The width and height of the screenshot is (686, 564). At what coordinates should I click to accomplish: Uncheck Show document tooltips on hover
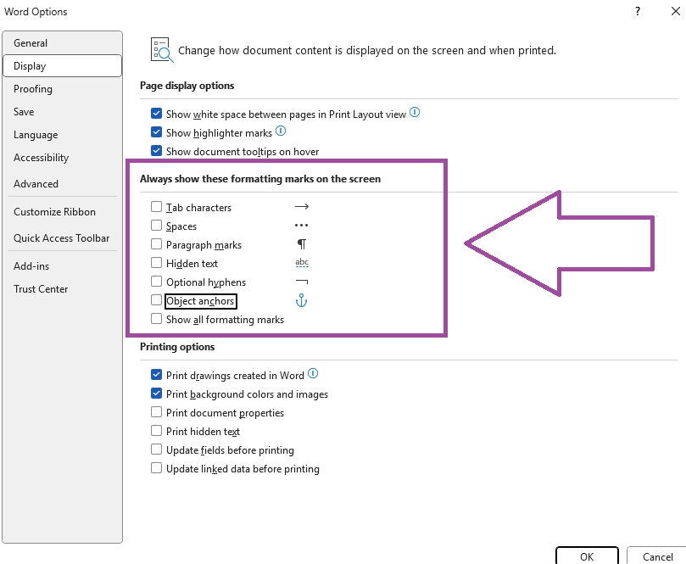point(156,151)
